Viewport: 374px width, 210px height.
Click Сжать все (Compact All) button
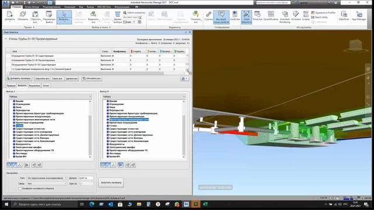(57, 78)
